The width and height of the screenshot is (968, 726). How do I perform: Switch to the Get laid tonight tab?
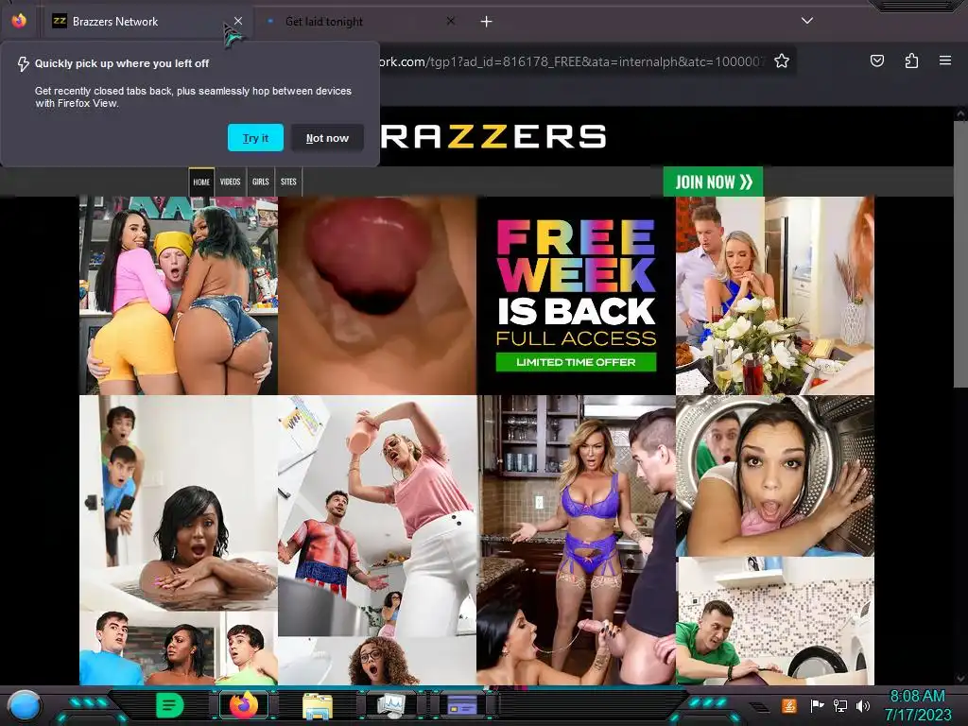[x=361, y=22]
